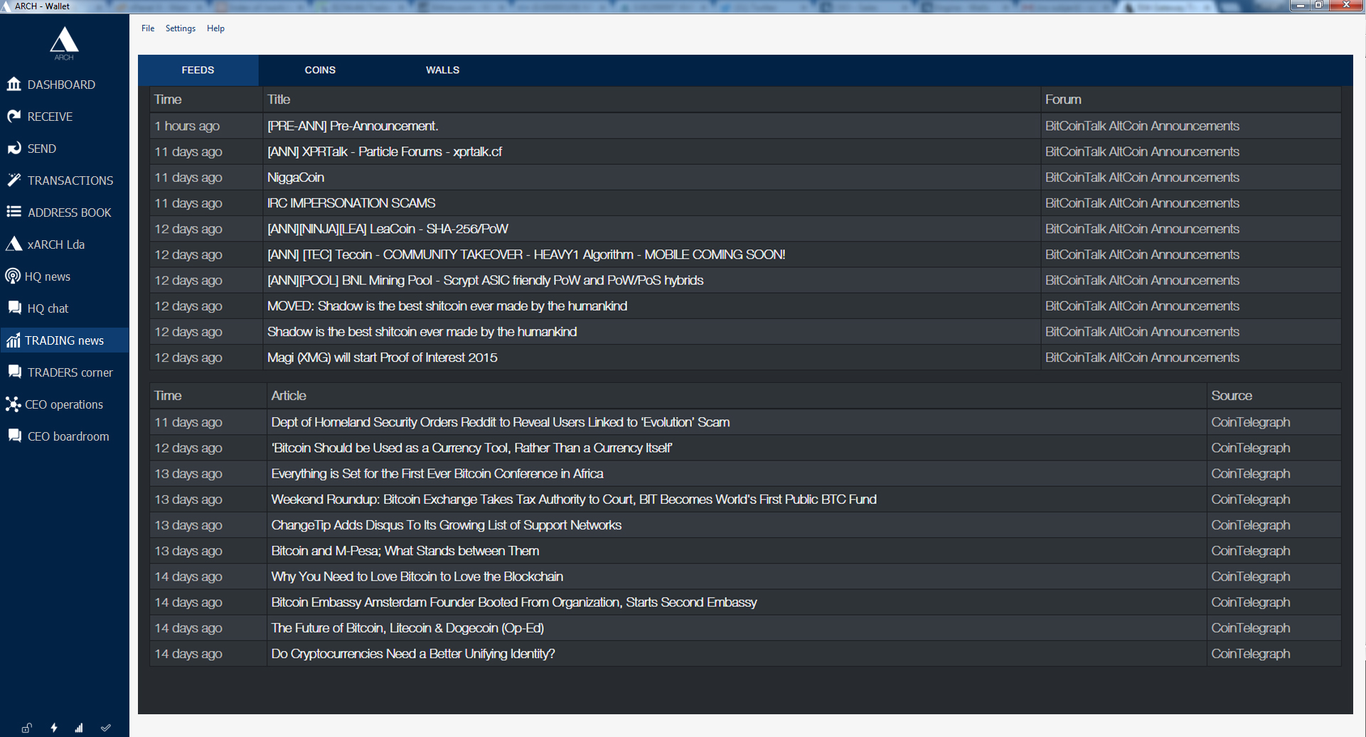This screenshot has height=737, width=1366.
Task: Click CoinTelegraph source in Homeland Security row
Action: coord(1251,422)
